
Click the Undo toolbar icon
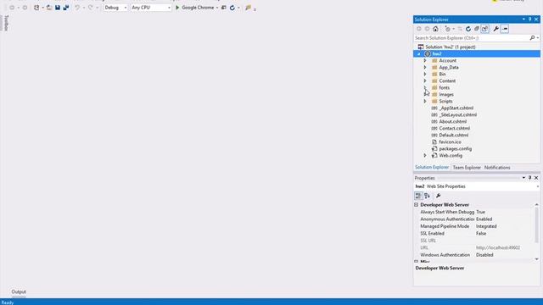77,8
